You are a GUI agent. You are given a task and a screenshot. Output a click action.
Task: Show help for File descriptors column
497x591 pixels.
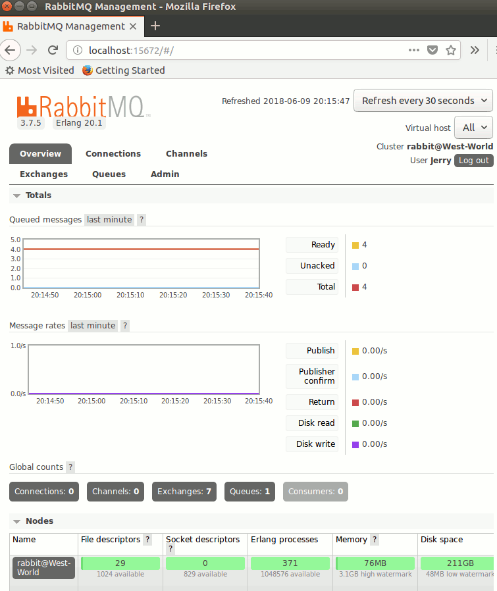click(x=147, y=540)
